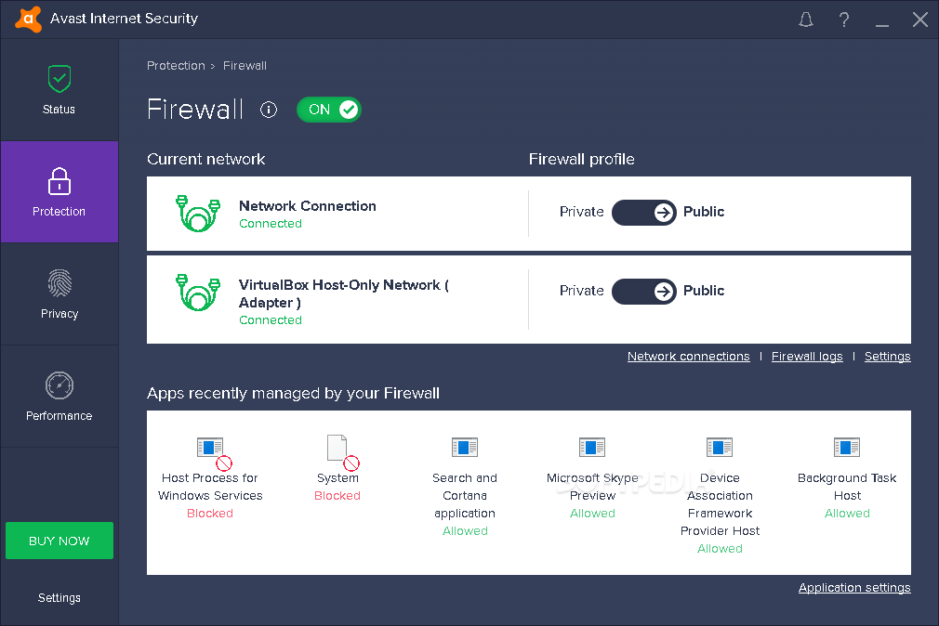Click the Background Task Host app icon
Screen dimensions: 939x626
847,447
